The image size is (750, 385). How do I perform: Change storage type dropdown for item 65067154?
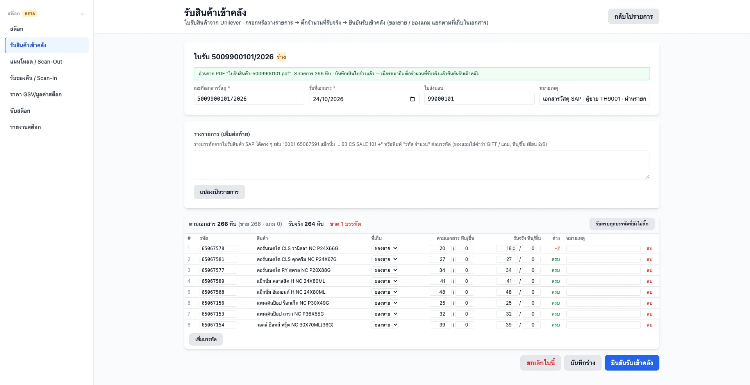coord(385,325)
